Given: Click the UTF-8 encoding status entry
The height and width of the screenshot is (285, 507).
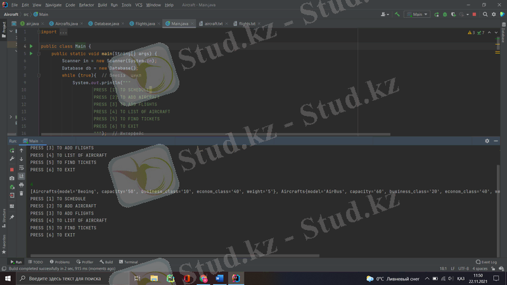Looking at the screenshot, I should tap(463, 269).
